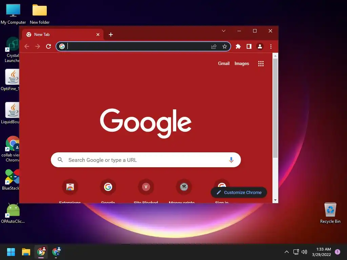This screenshot has height=260, width=347.
Task: Click the forward navigation arrow in Chrome
Action: click(38, 46)
